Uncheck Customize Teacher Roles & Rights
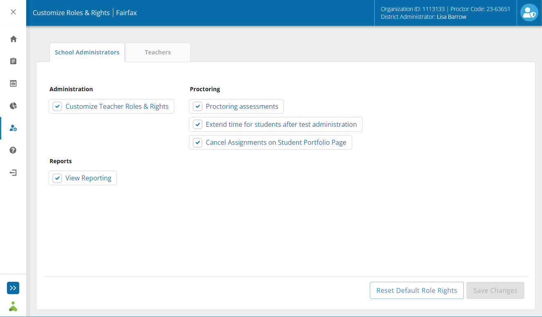This screenshot has width=542, height=317. (x=58, y=106)
